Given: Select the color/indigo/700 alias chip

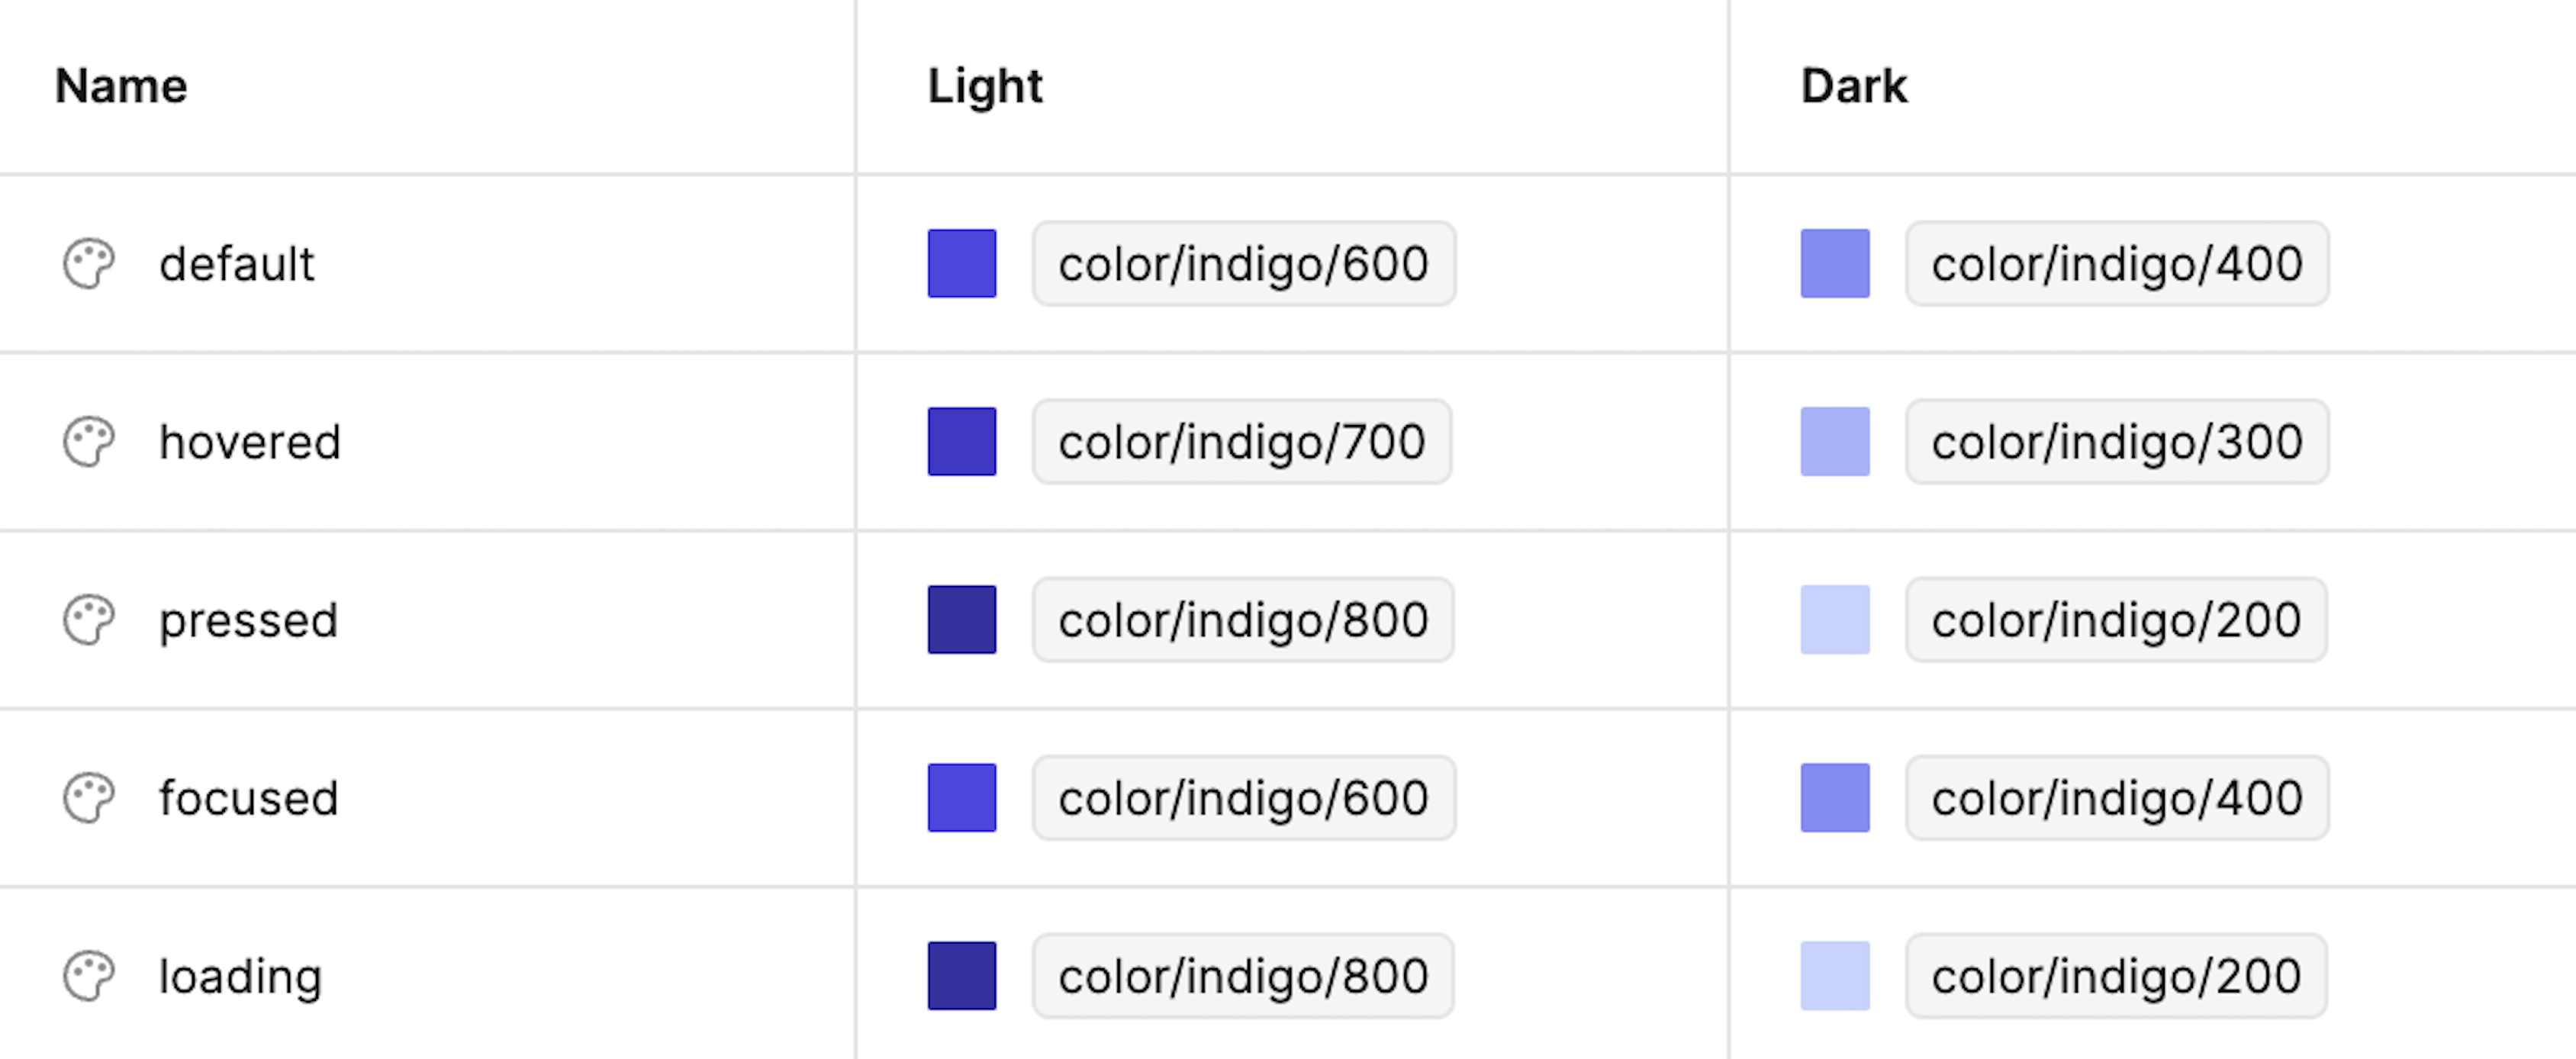Looking at the screenshot, I should tap(1242, 442).
